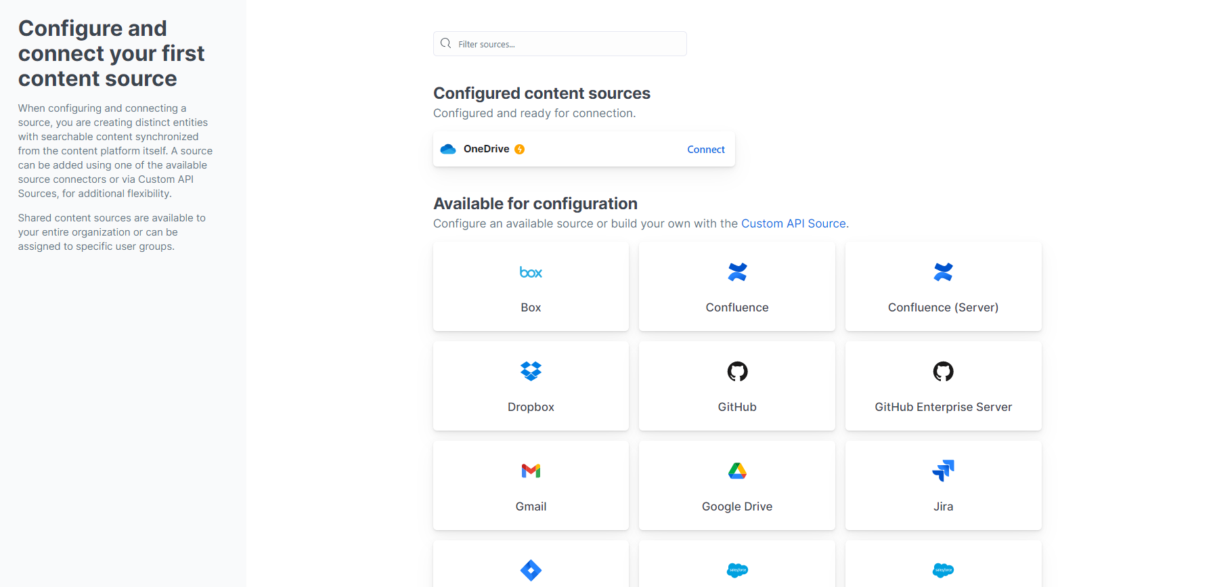The image size is (1215, 587).
Task: Click the Filter sources search field
Action: click(x=560, y=44)
